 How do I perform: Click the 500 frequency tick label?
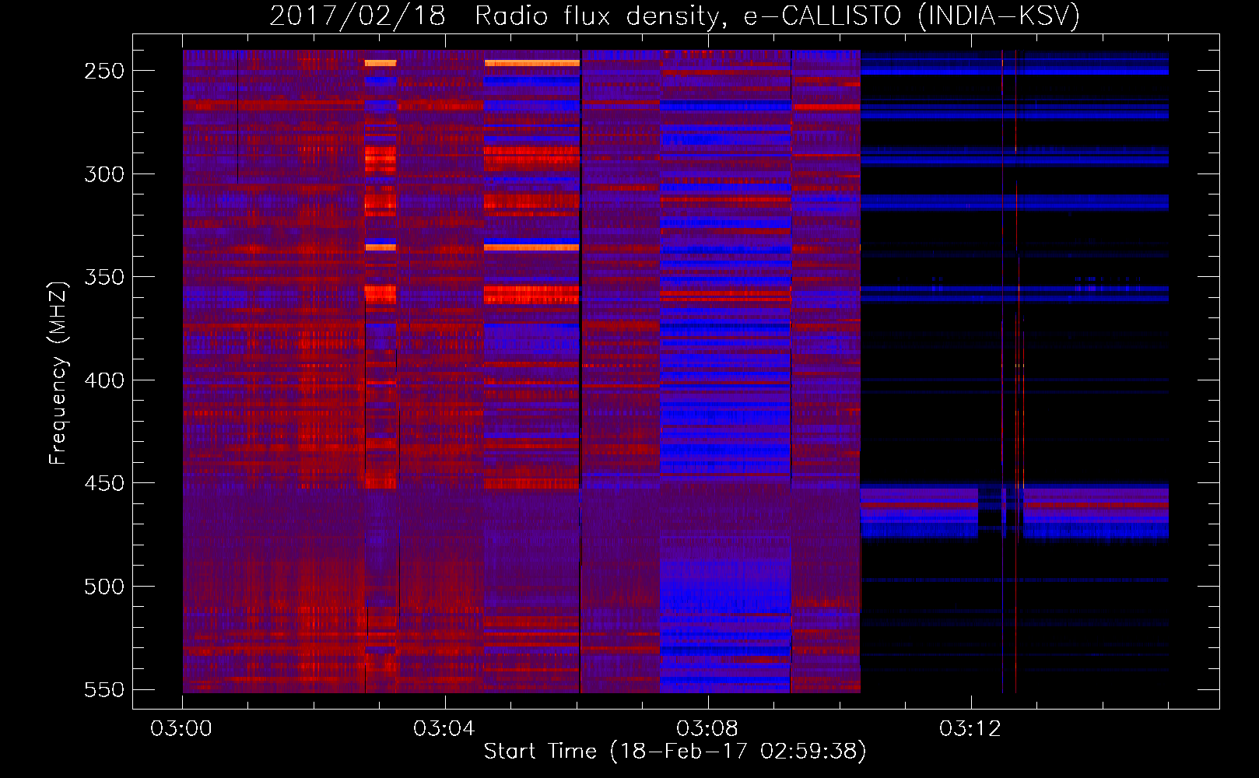(x=104, y=587)
